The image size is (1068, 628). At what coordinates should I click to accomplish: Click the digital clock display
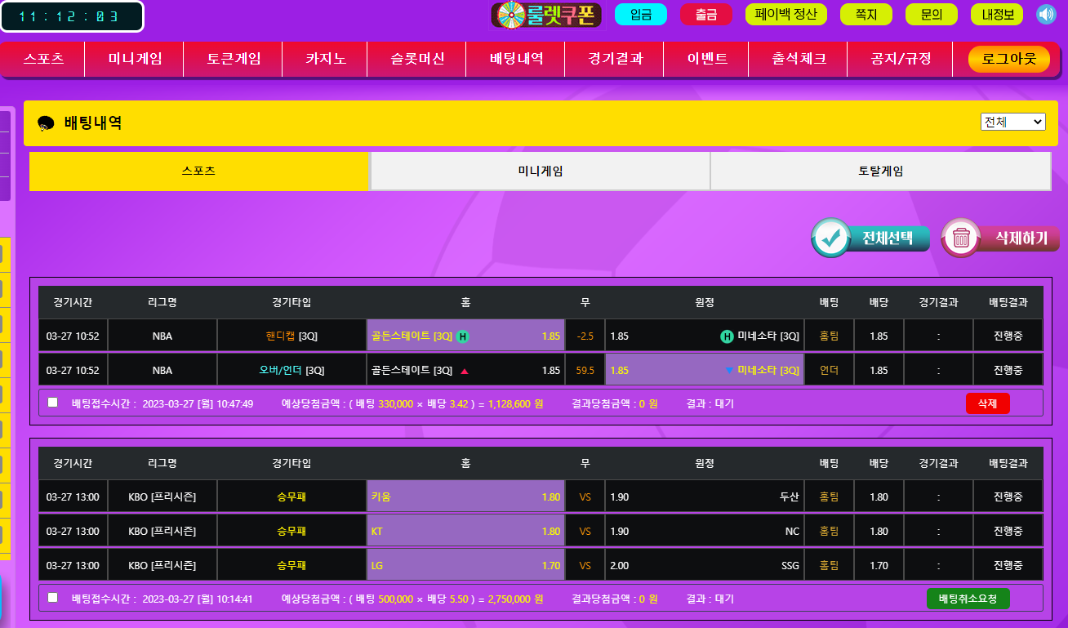(x=72, y=16)
